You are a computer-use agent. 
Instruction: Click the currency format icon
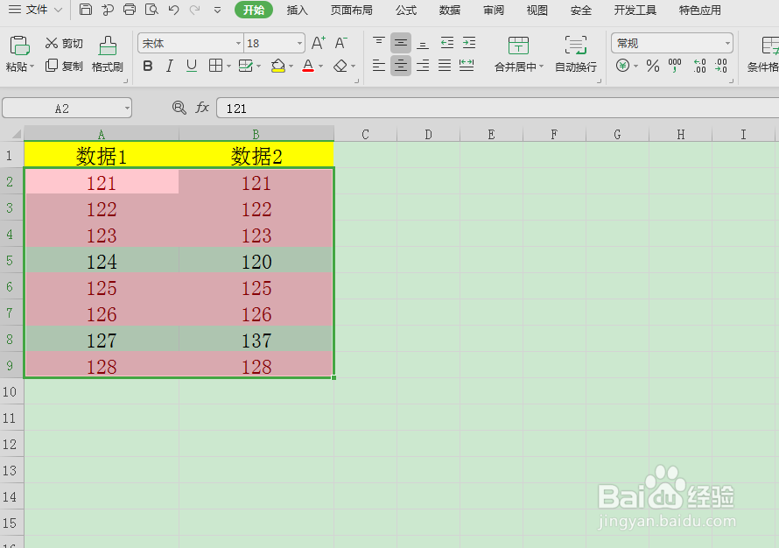[622, 66]
